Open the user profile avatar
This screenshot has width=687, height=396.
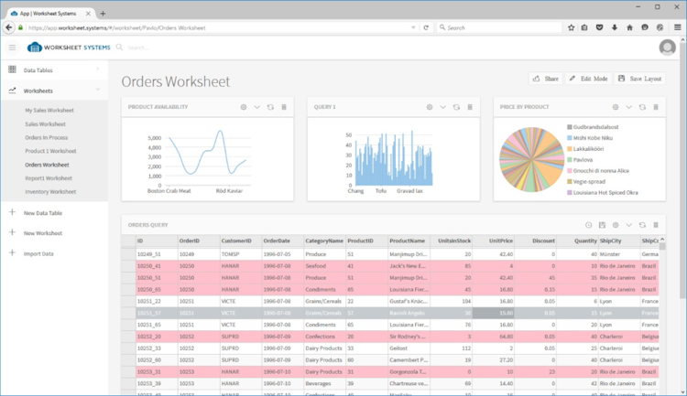click(x=667, y=48)
